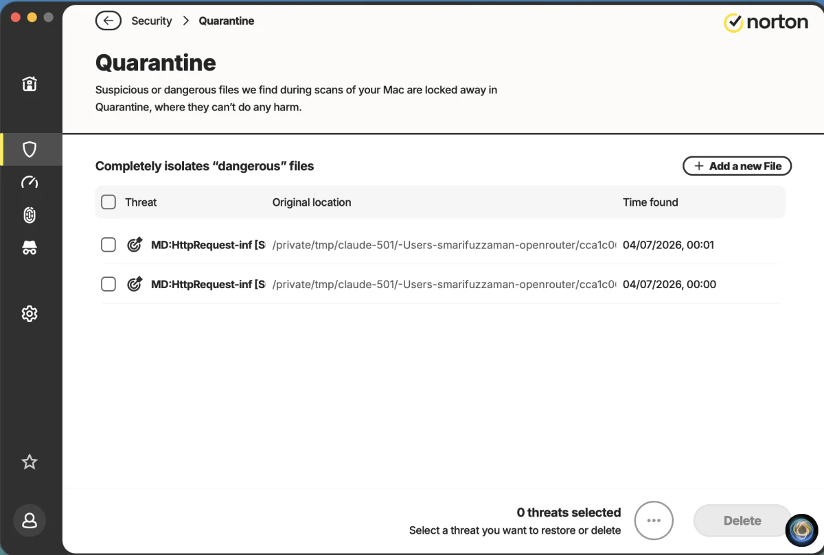Click the time 04/07/2026, 00:01
The width and height of the screenshot is (824, 555).
click(x=668, y=245)
